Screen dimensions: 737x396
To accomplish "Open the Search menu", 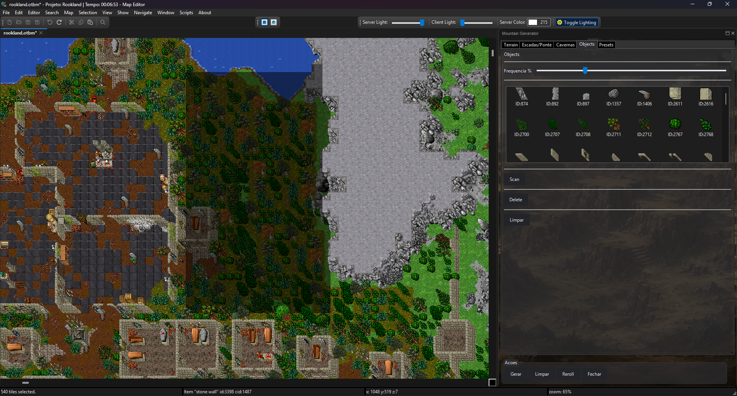I will 52,13.
